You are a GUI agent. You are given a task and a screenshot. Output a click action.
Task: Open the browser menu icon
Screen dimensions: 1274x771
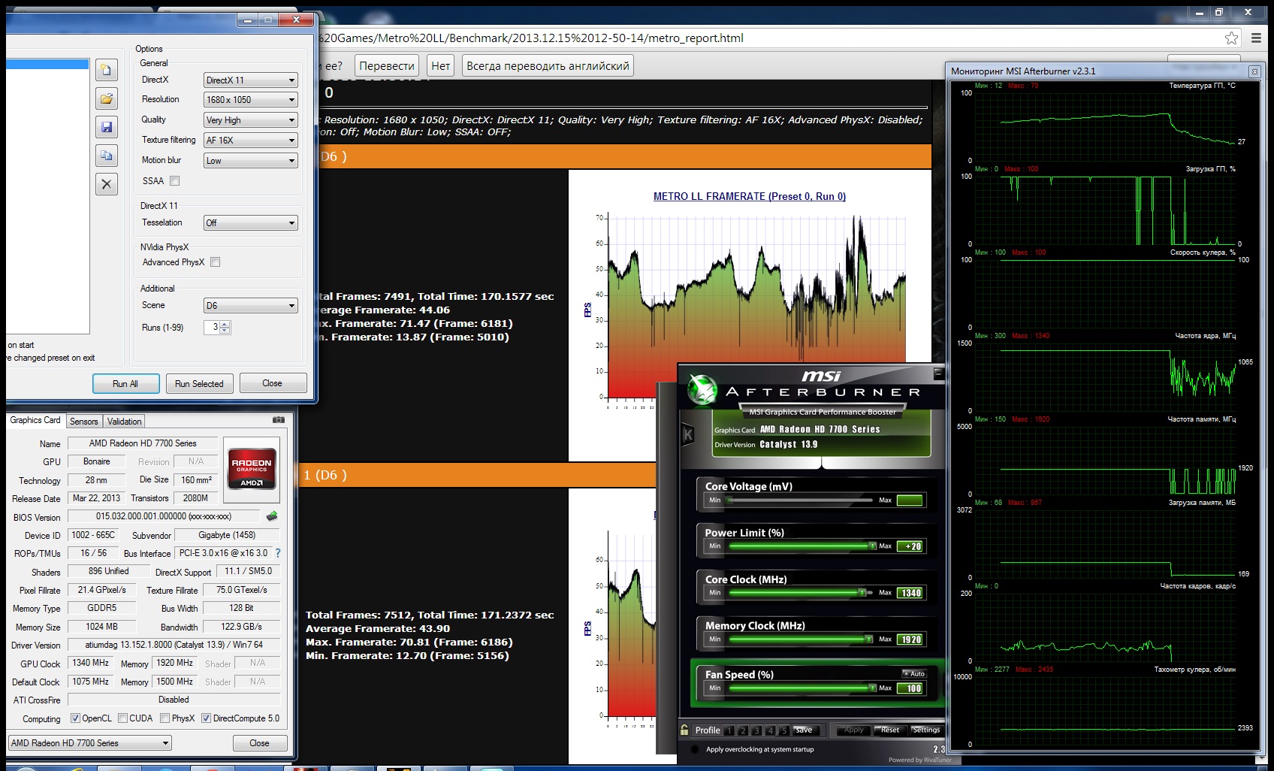[x=1256, y=38]
